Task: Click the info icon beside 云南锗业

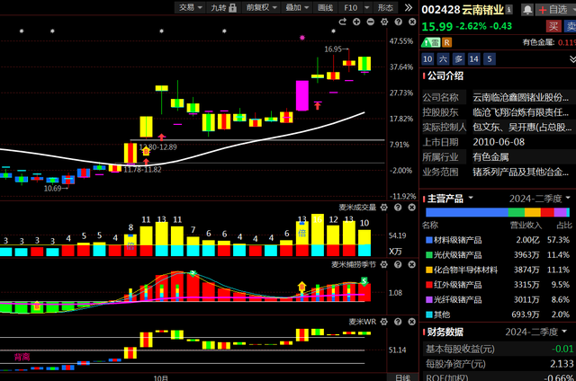Action: click(509, 10)
